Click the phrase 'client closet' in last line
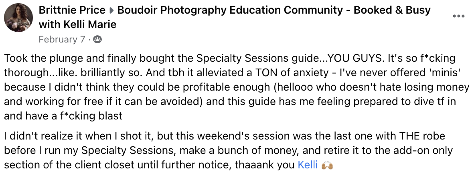Image resolution: width=474 pixels, height=174 pixels. point(112,165)
